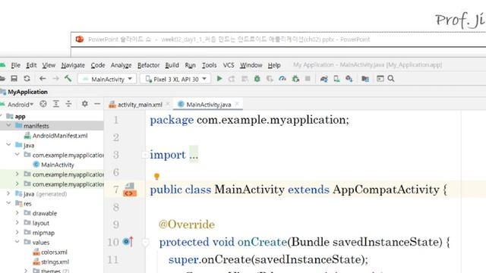The height and width of the screenshot is (273, 486).
Task: Collapse the res folder
Action: coord(8,203)
